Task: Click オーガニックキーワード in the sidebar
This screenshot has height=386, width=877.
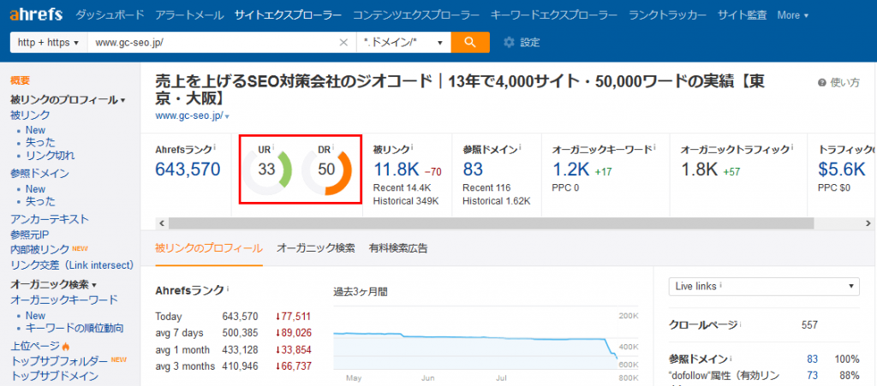Action: coord(64,300)
